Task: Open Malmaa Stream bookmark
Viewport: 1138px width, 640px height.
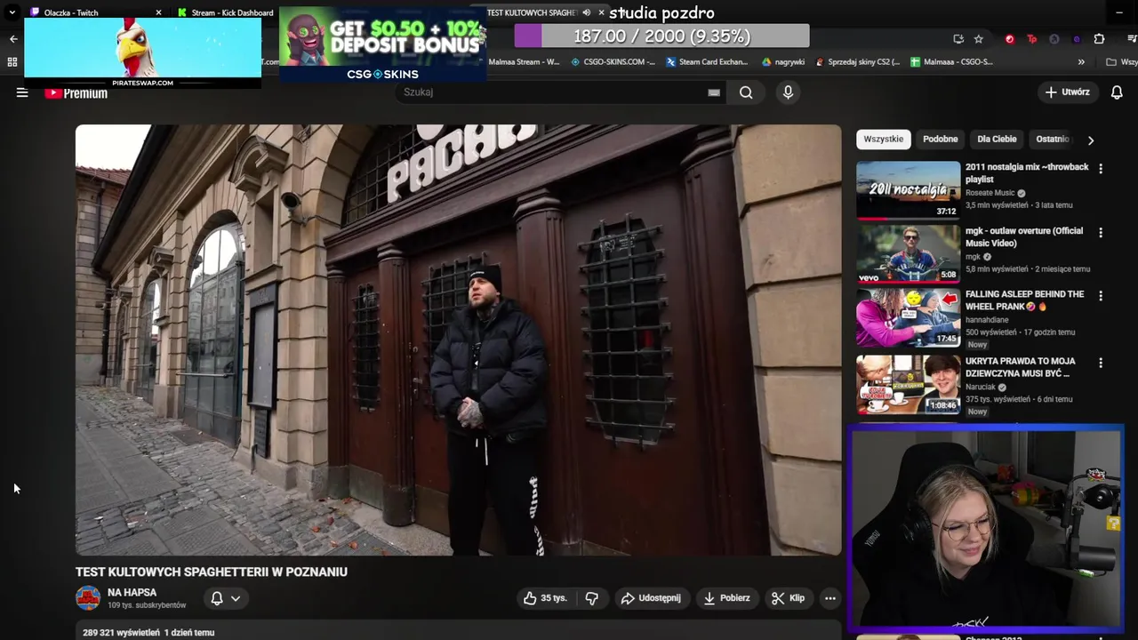Action: [524, 62]
